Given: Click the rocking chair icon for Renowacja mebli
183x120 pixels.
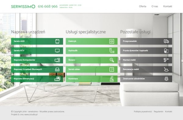Looking at the screenshot, I should (166, 70).
